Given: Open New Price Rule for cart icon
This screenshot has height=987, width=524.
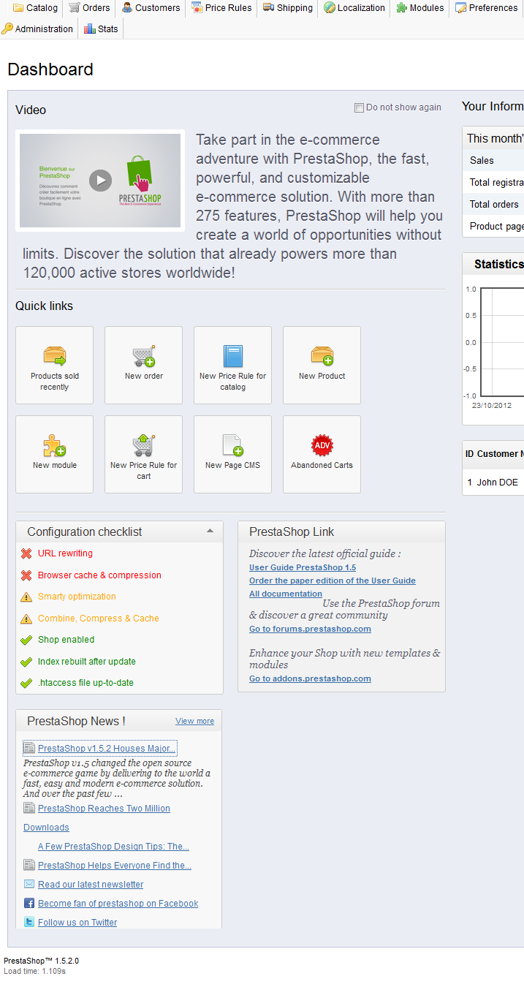Looking at the screenshot, I should (x=144, y=445).
